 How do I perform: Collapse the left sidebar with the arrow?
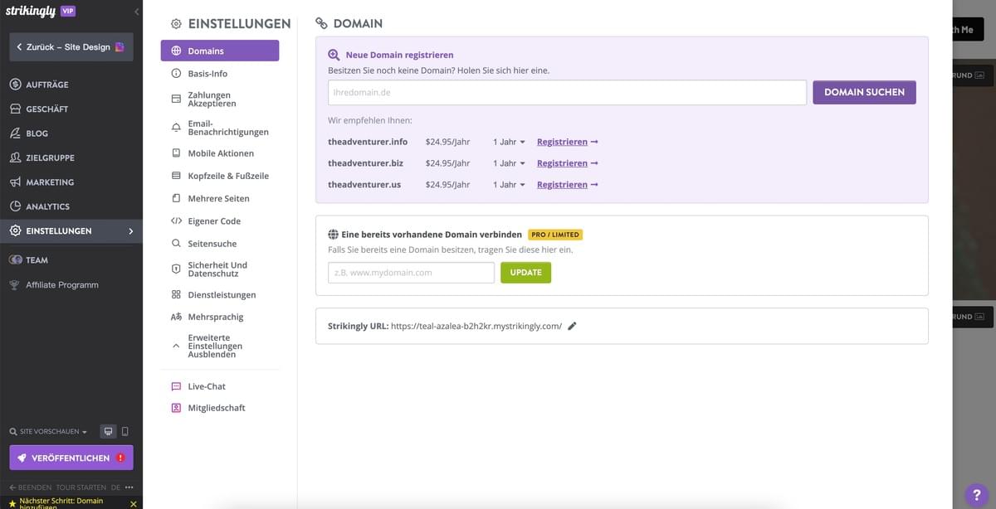click(136, 12)
